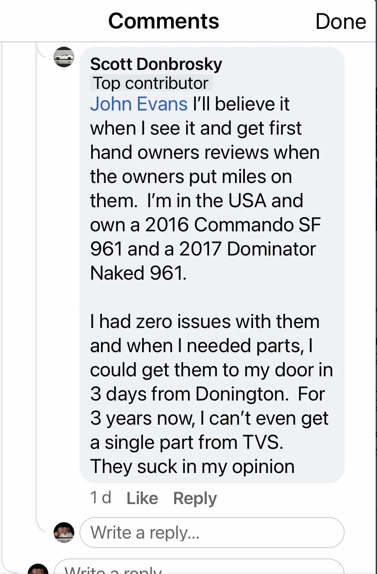The height and width of the screenshot is (574, 377).
Task: Open Scott Donbrosky's profile picture
Action: point(64,57)
